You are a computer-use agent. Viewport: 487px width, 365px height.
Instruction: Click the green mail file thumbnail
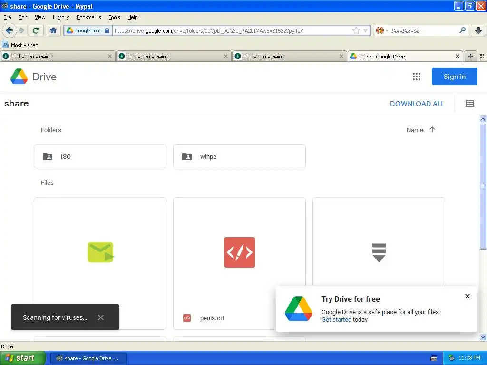coord(100,252)
